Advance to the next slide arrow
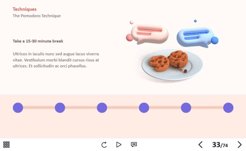Screen dimensions: 246x151 click(x=239, y=145)
